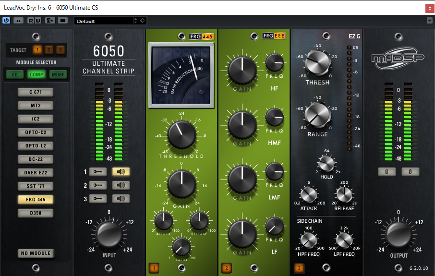Click the INPUT gain knob
Image resolution: width=435 pixels, height=276 pixels.
pos(109,234)
